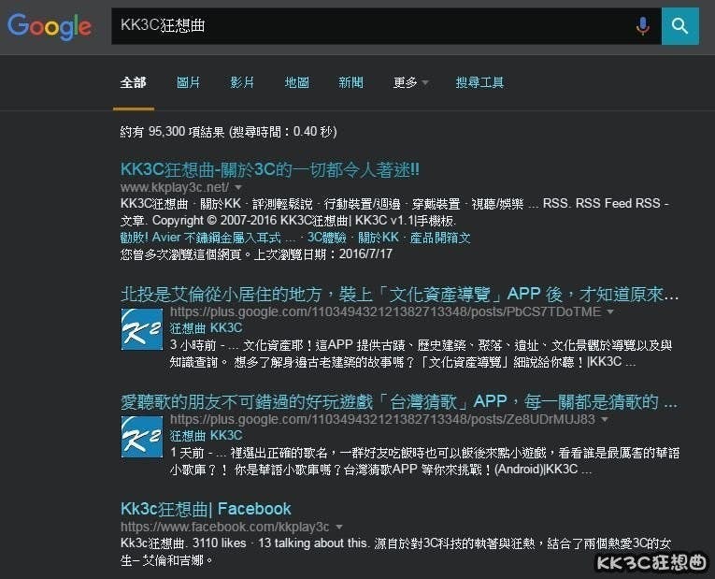Open the 地圖 tab
This screenshot has height=579, width=715.
(297, 82)
